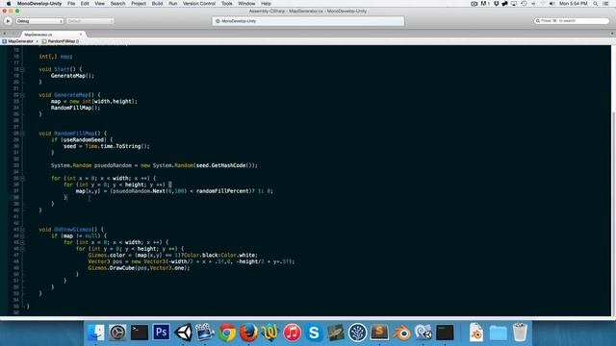
Task: Collapse line 35 for-loop fold marker
Action: [x=22, y=178]
